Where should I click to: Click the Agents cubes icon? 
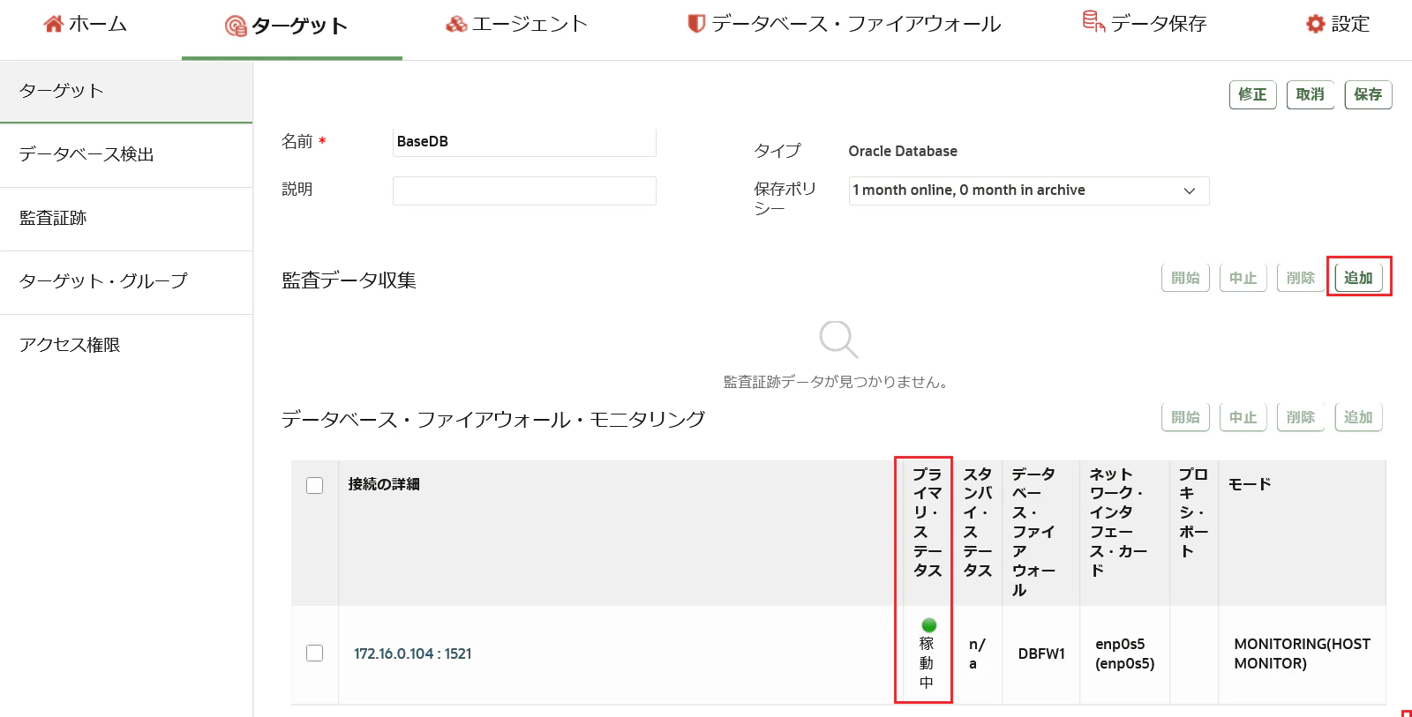click(x=456, y=24)
